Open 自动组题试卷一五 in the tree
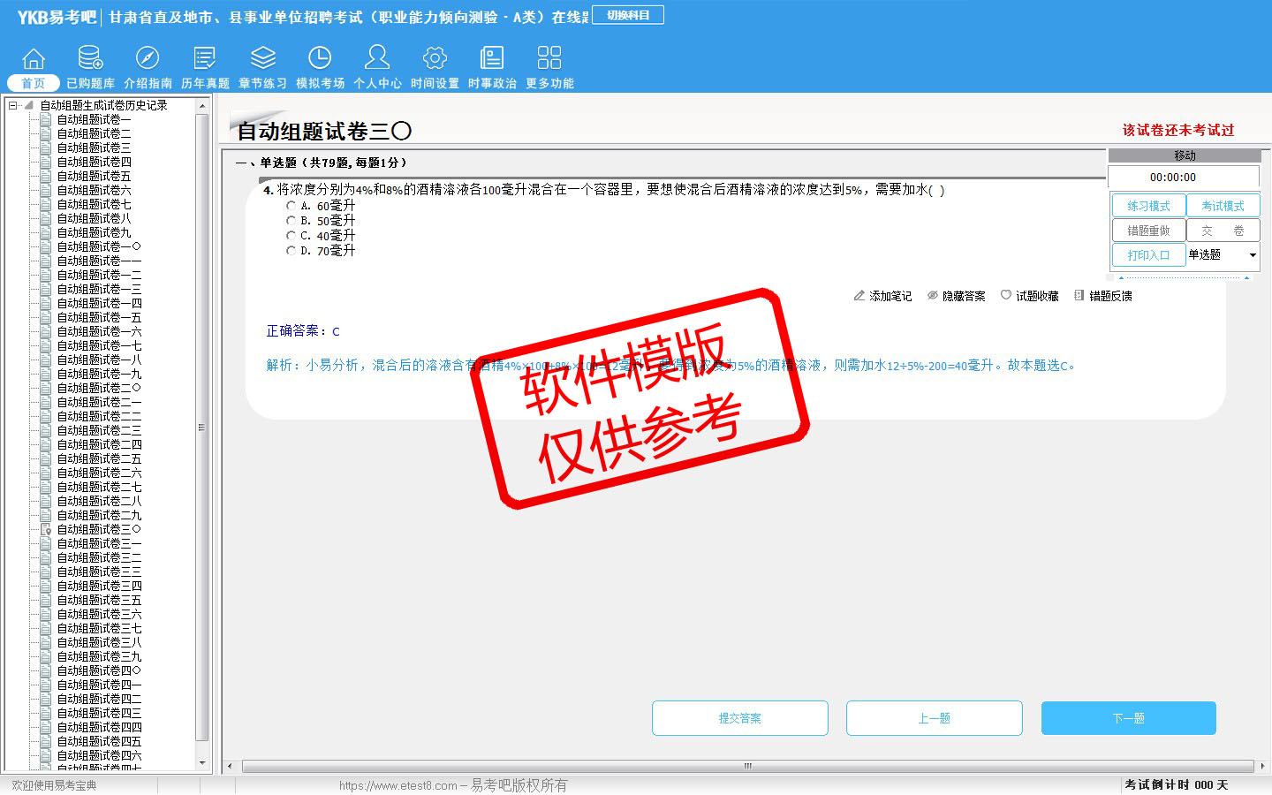Screen dimensions: 1272x795 99,317
